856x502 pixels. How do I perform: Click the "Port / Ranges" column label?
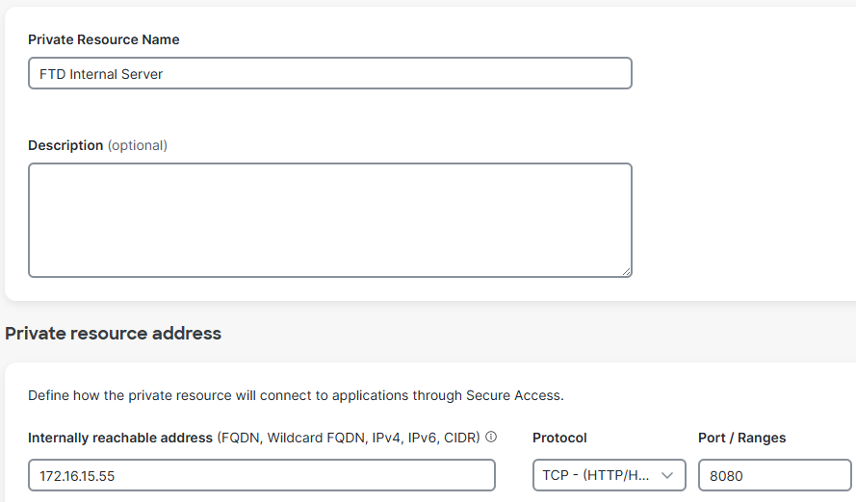pos(741,438)
